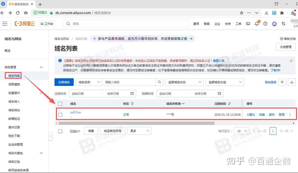This screenshot has width=298, height=173.
Task: Expand the 域名持有者 column dropdown arrow
Action: click(183, 104)
